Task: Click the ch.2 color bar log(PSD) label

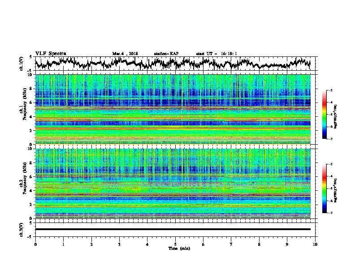Action: (336, 191)
